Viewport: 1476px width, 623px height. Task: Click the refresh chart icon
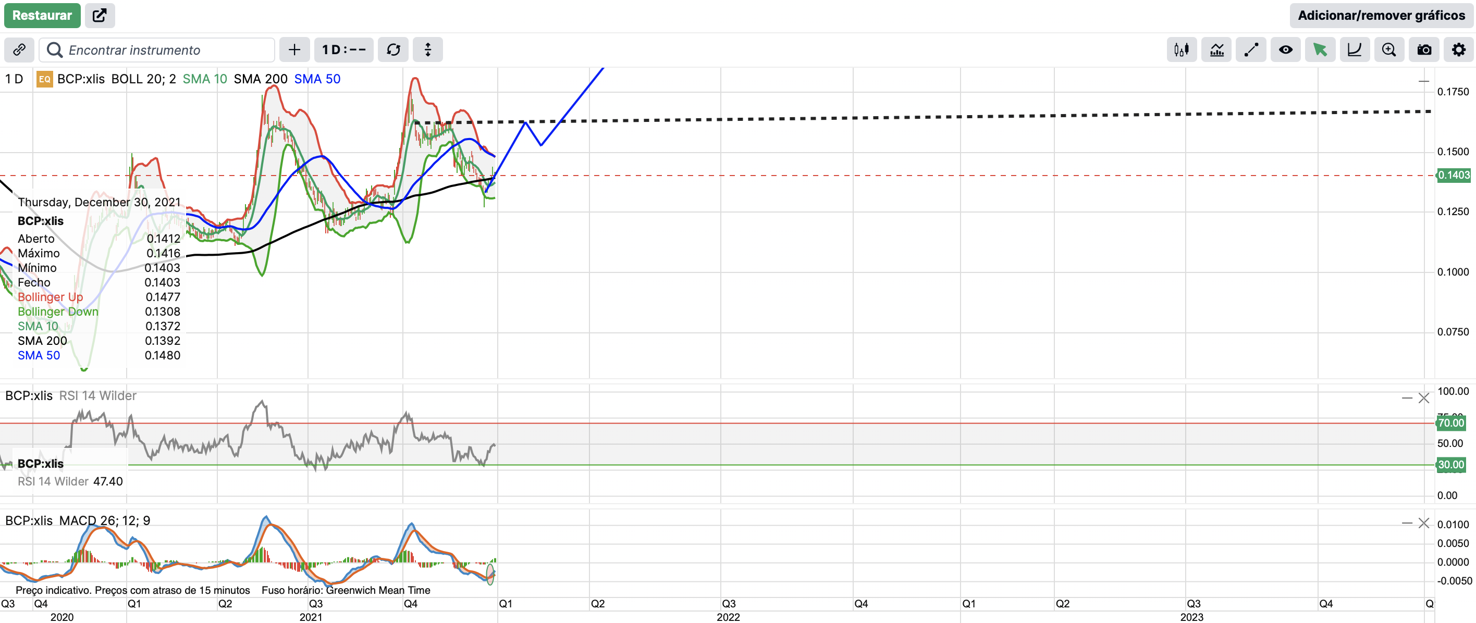(x=393, y=50)
